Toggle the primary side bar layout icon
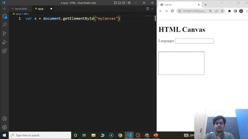The width and height of the screenshot is (248, 139). click(x=115, y=3)
